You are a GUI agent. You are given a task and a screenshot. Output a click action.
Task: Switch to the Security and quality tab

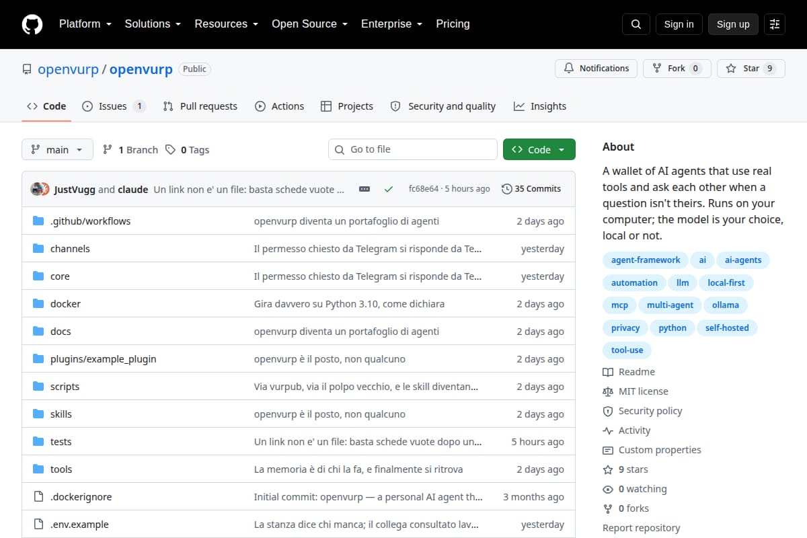[x=443, y=106]
